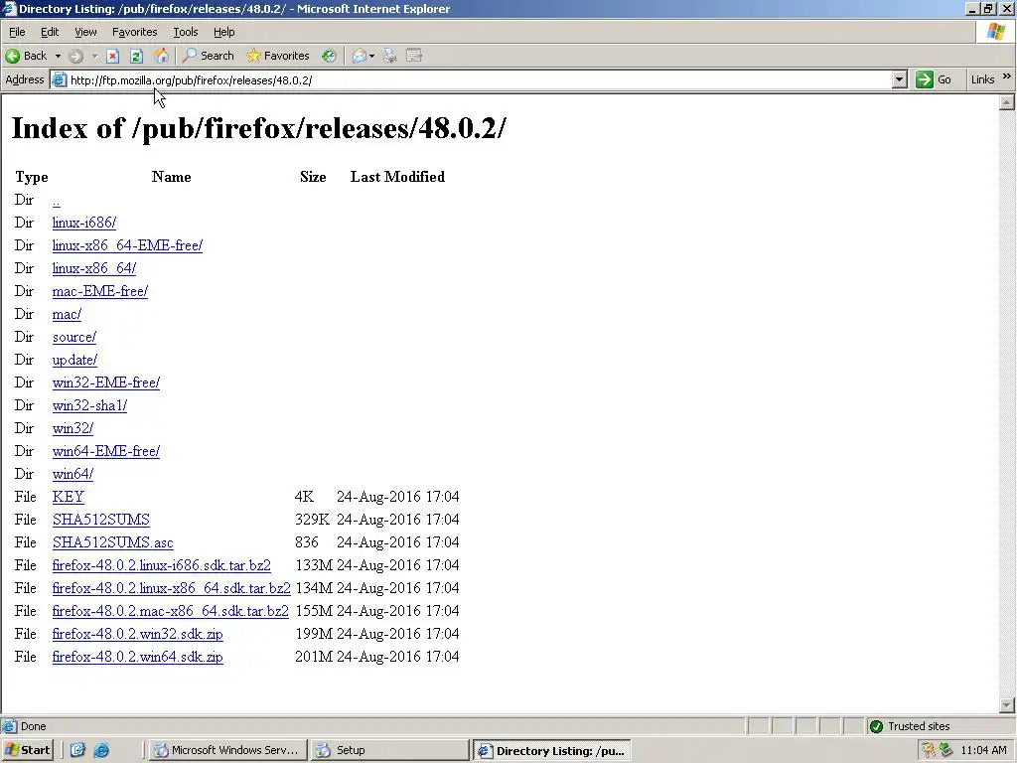Open the source/ directory link

[x=73, y=337]
